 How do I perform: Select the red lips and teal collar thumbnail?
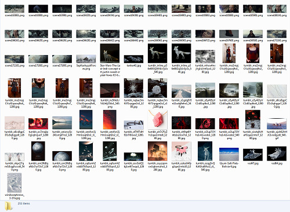[x=38, y=88]
